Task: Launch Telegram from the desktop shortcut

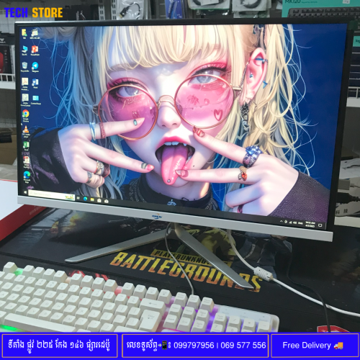Action: [35, 67]
